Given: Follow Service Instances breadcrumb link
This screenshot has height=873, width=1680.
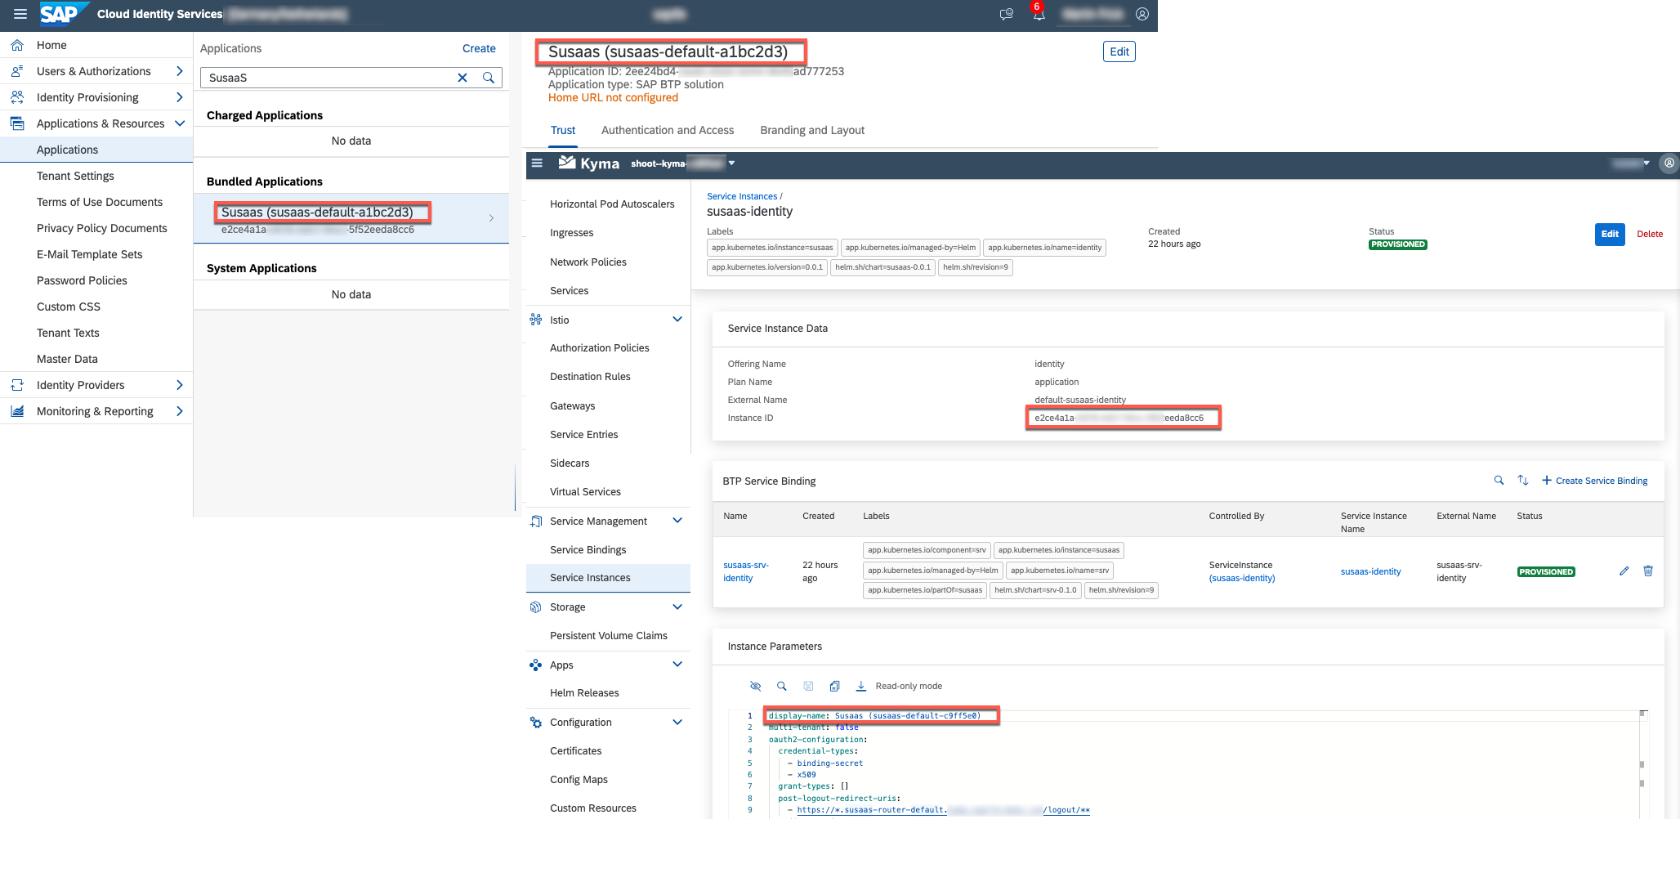Looking at the screenshot, I should pyautogui.click(x=742, y=196).
